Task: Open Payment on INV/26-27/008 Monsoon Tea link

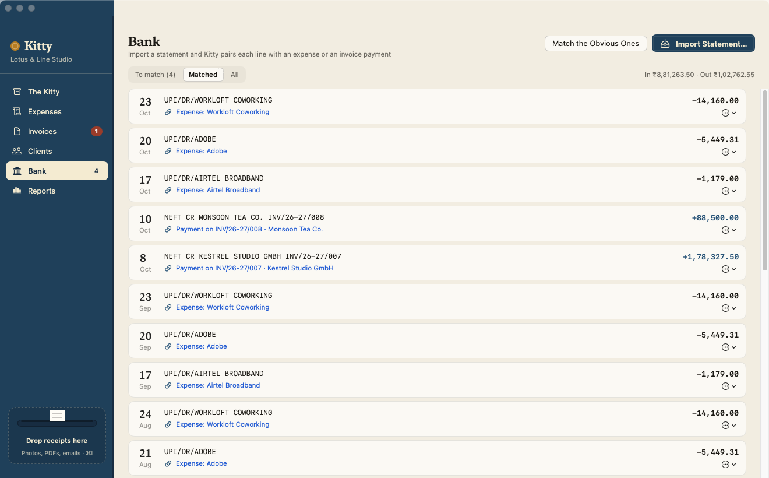Action: (249, 229)
